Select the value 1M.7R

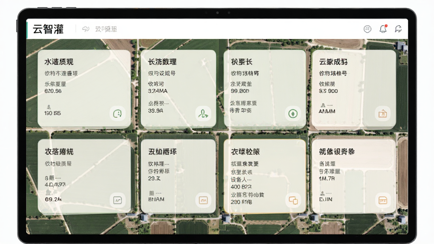327,178
